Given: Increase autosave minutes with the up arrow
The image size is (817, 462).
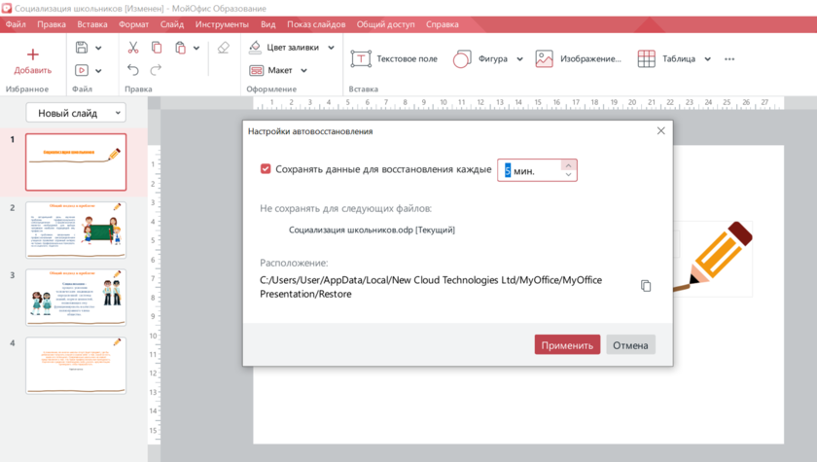Looking at the screenshot, I should pos(568,165).
